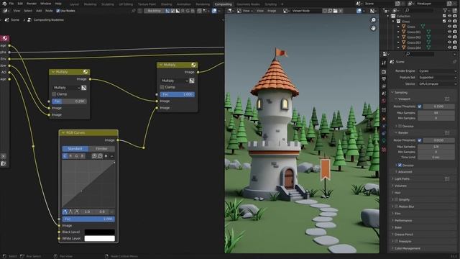Toggle Clamp on the right Multiply node

162,87
